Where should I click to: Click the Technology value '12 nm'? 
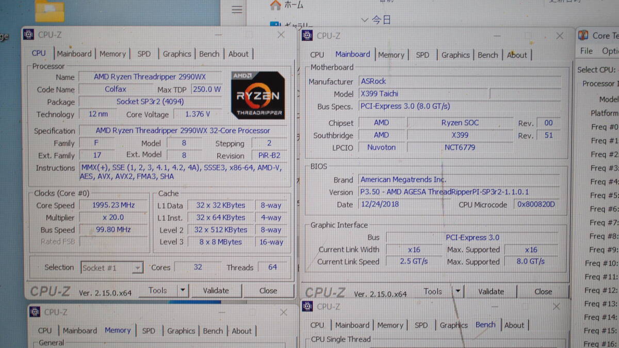coord(98,114)
